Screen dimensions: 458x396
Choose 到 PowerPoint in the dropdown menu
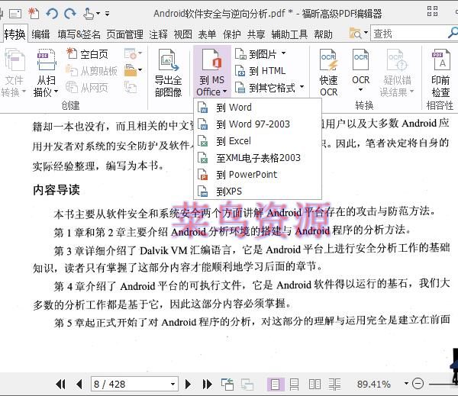click(x=246, y=175)
